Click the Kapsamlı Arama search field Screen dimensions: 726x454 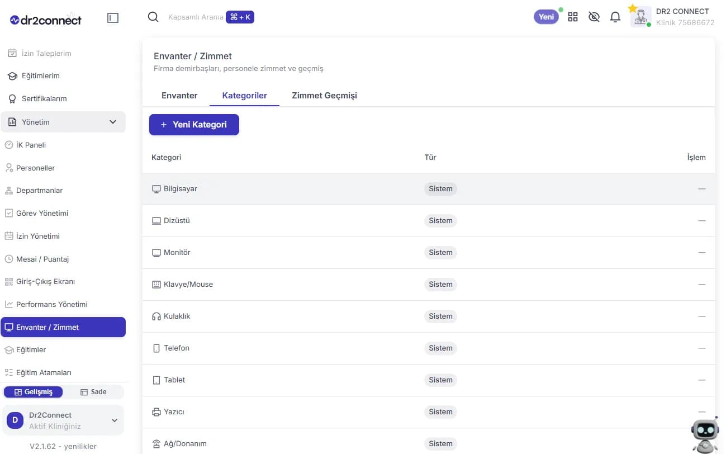pos(195,17)
